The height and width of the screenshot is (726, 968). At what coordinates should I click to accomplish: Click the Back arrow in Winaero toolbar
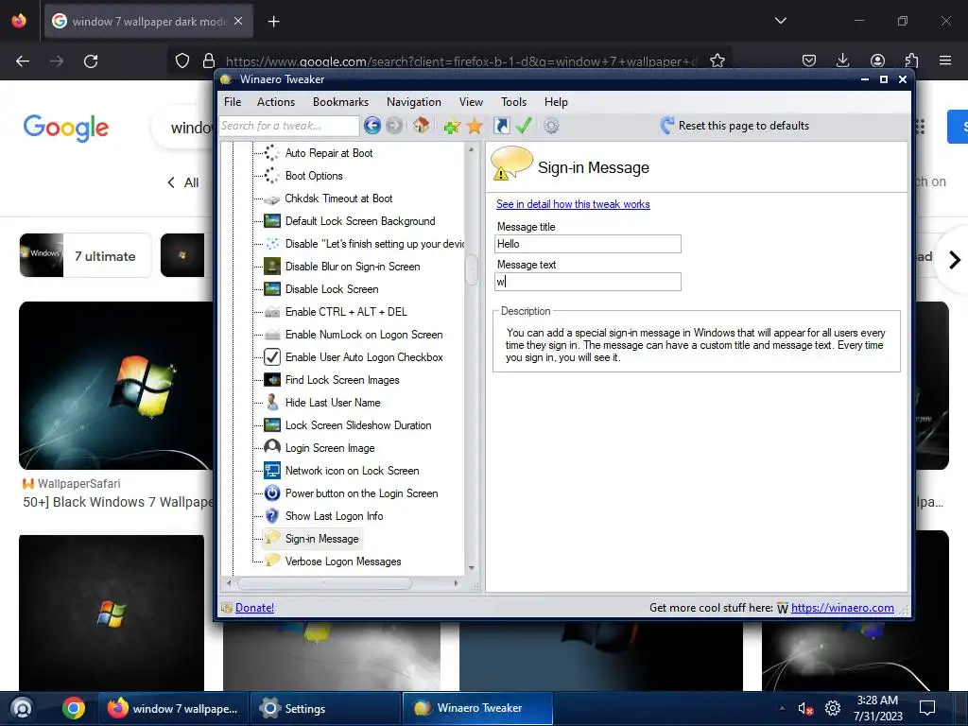(x=372, y=126)
